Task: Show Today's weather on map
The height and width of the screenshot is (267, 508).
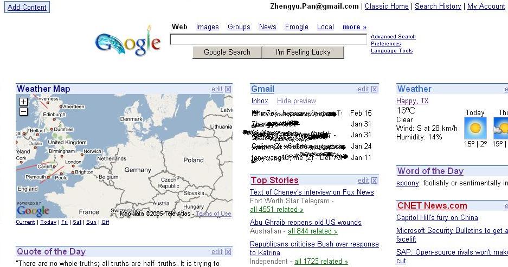Action: tap(48, 222)
